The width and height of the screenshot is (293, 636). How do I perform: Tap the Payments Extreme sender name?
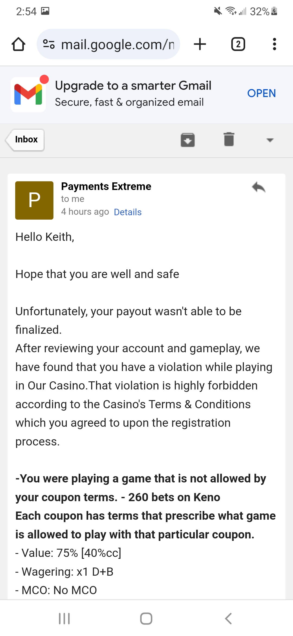coord(106,186)
